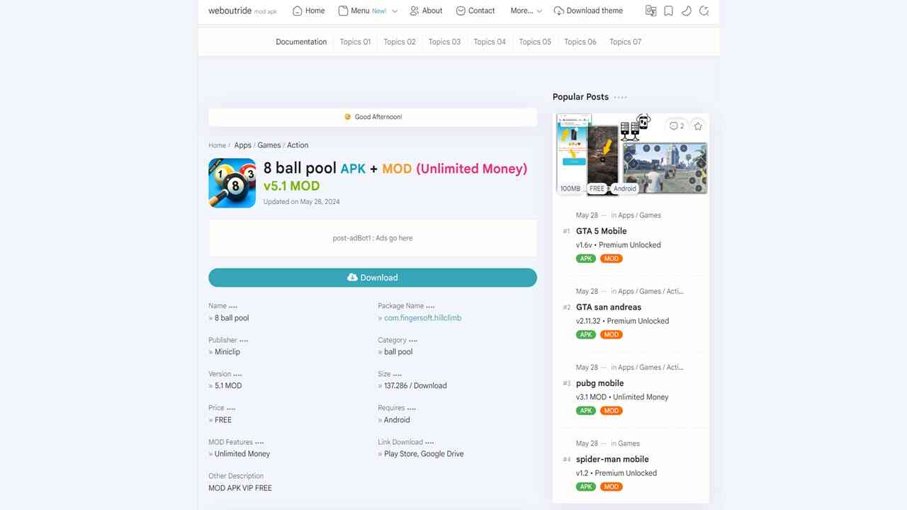The width and height of the screenshot is (907, 510).
Task: Click APK tag under GTA san andreas
Action: (x=586, y=334)
